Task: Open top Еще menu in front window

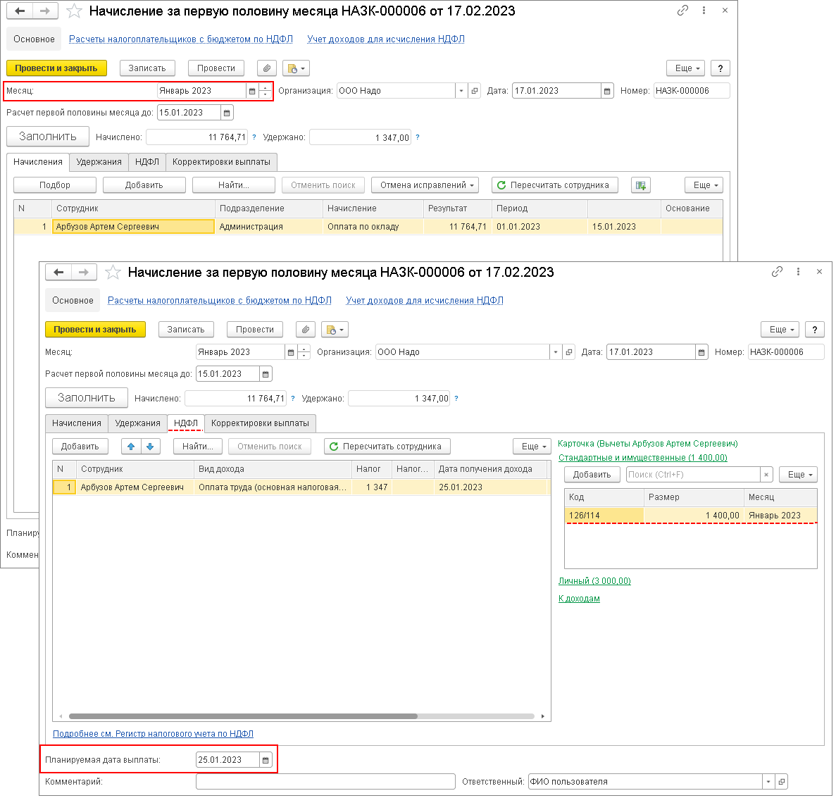Action: 780,330
